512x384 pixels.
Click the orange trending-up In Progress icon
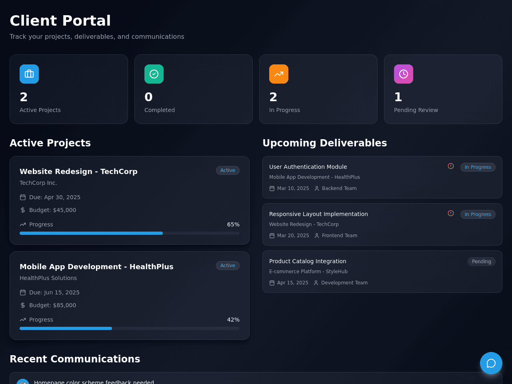pos(279,74)
